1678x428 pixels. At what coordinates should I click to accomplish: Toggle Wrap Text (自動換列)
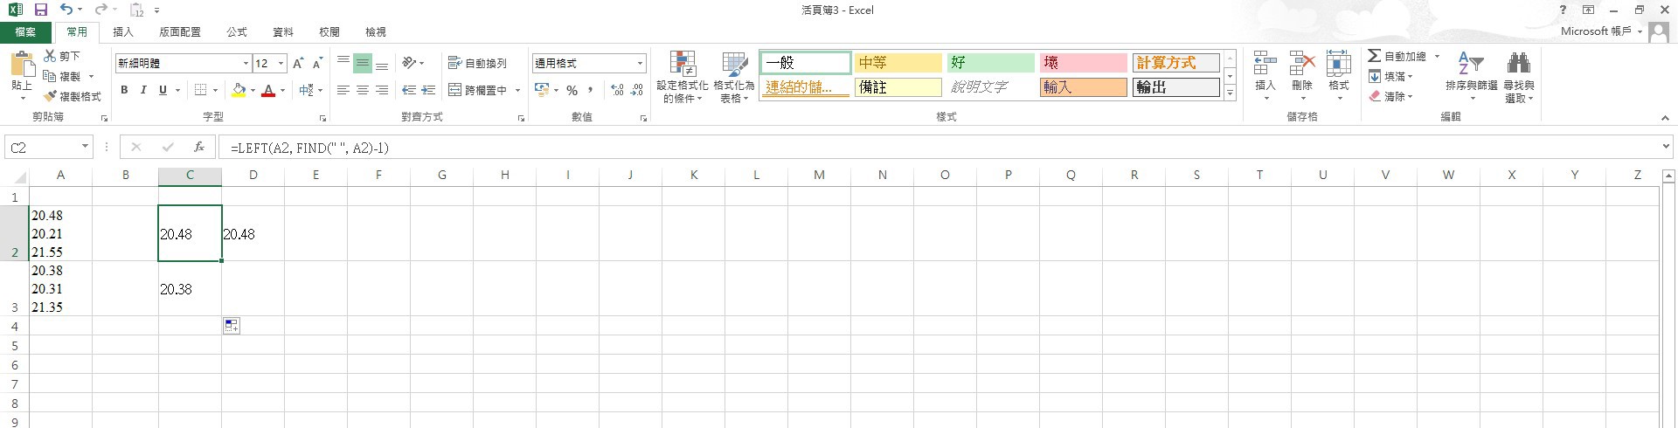(x=478, y=63)
